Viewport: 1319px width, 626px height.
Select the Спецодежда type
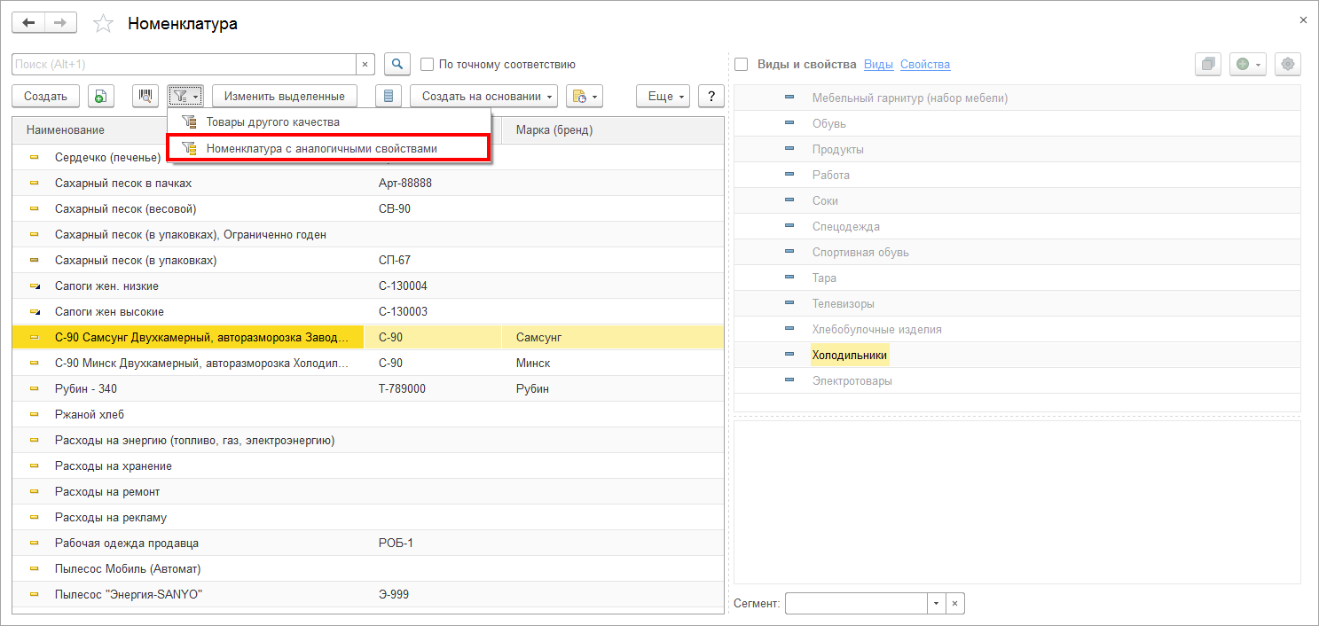tap(846, 226)
